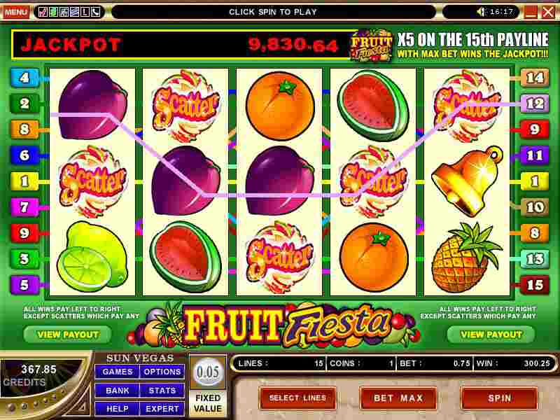Image resolution: width=560 pixels, height=420 pixels.
Task: Switch to EXPERT mode
Action: (x=162, y=409)
